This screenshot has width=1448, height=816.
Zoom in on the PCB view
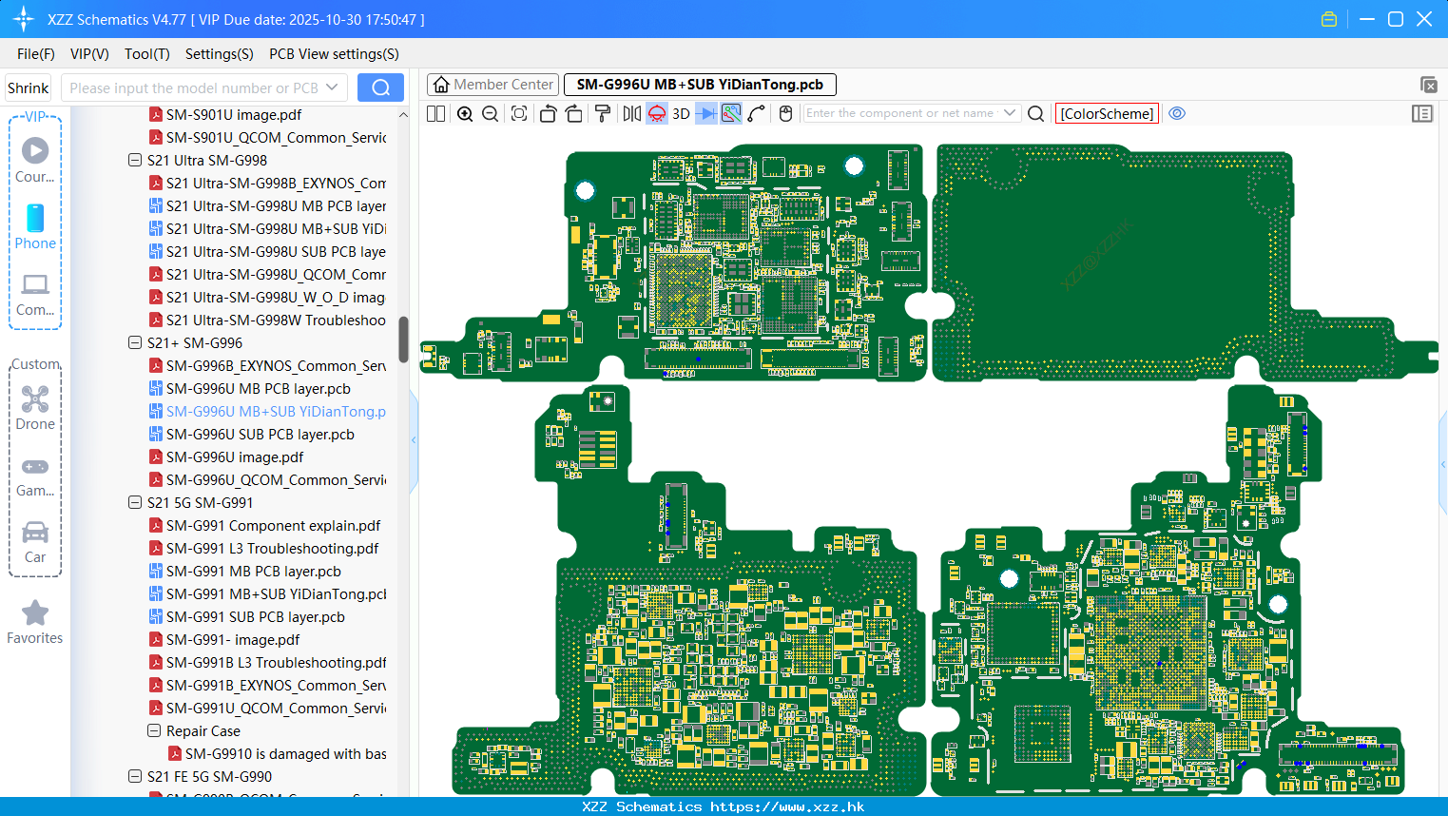coord(465,113)
